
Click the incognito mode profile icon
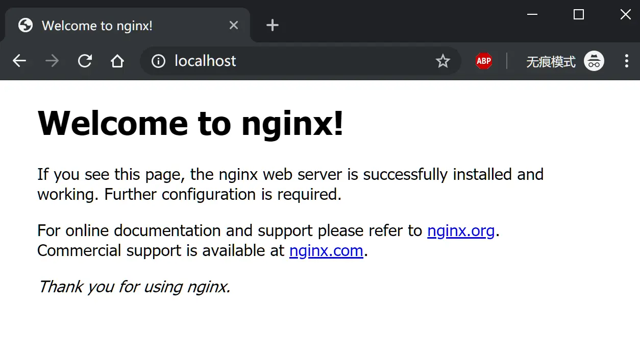pos(594,61)
